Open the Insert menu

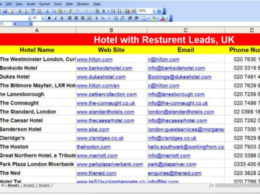(x=31, y=4)
